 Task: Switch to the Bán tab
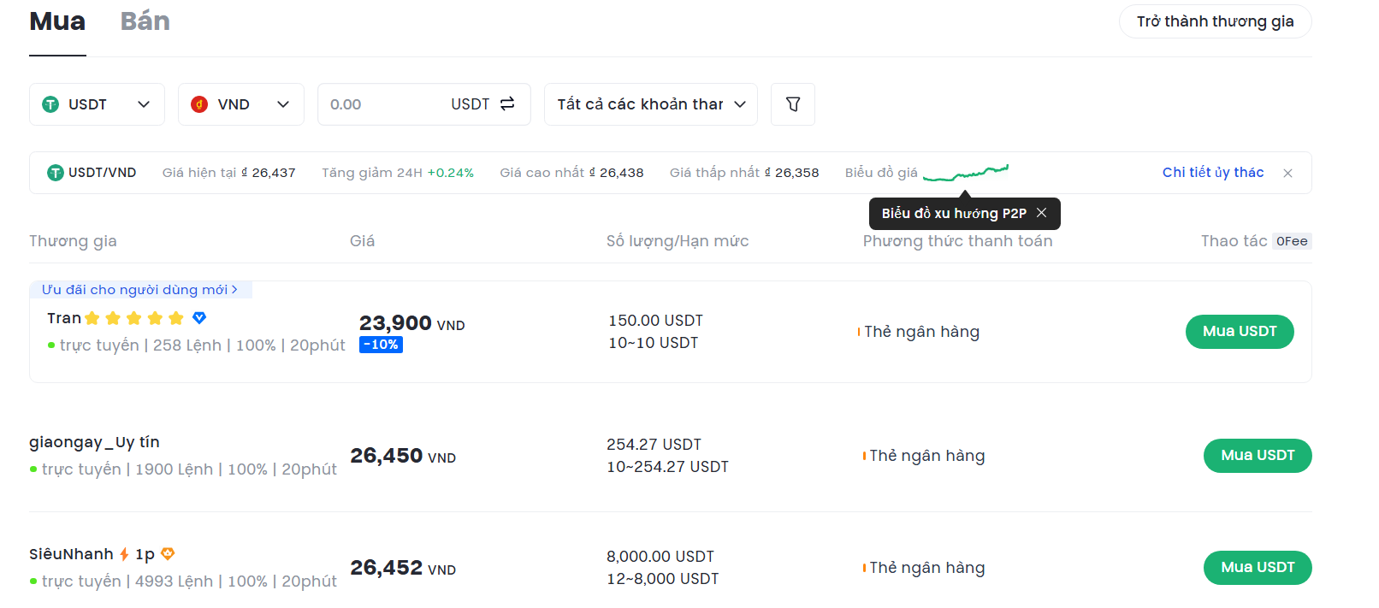pos(145,21)
